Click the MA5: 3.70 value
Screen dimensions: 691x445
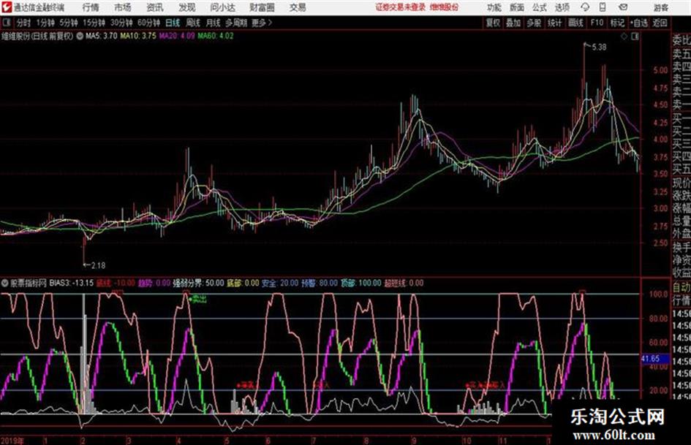pyautogui.click(x=102, y=36)
